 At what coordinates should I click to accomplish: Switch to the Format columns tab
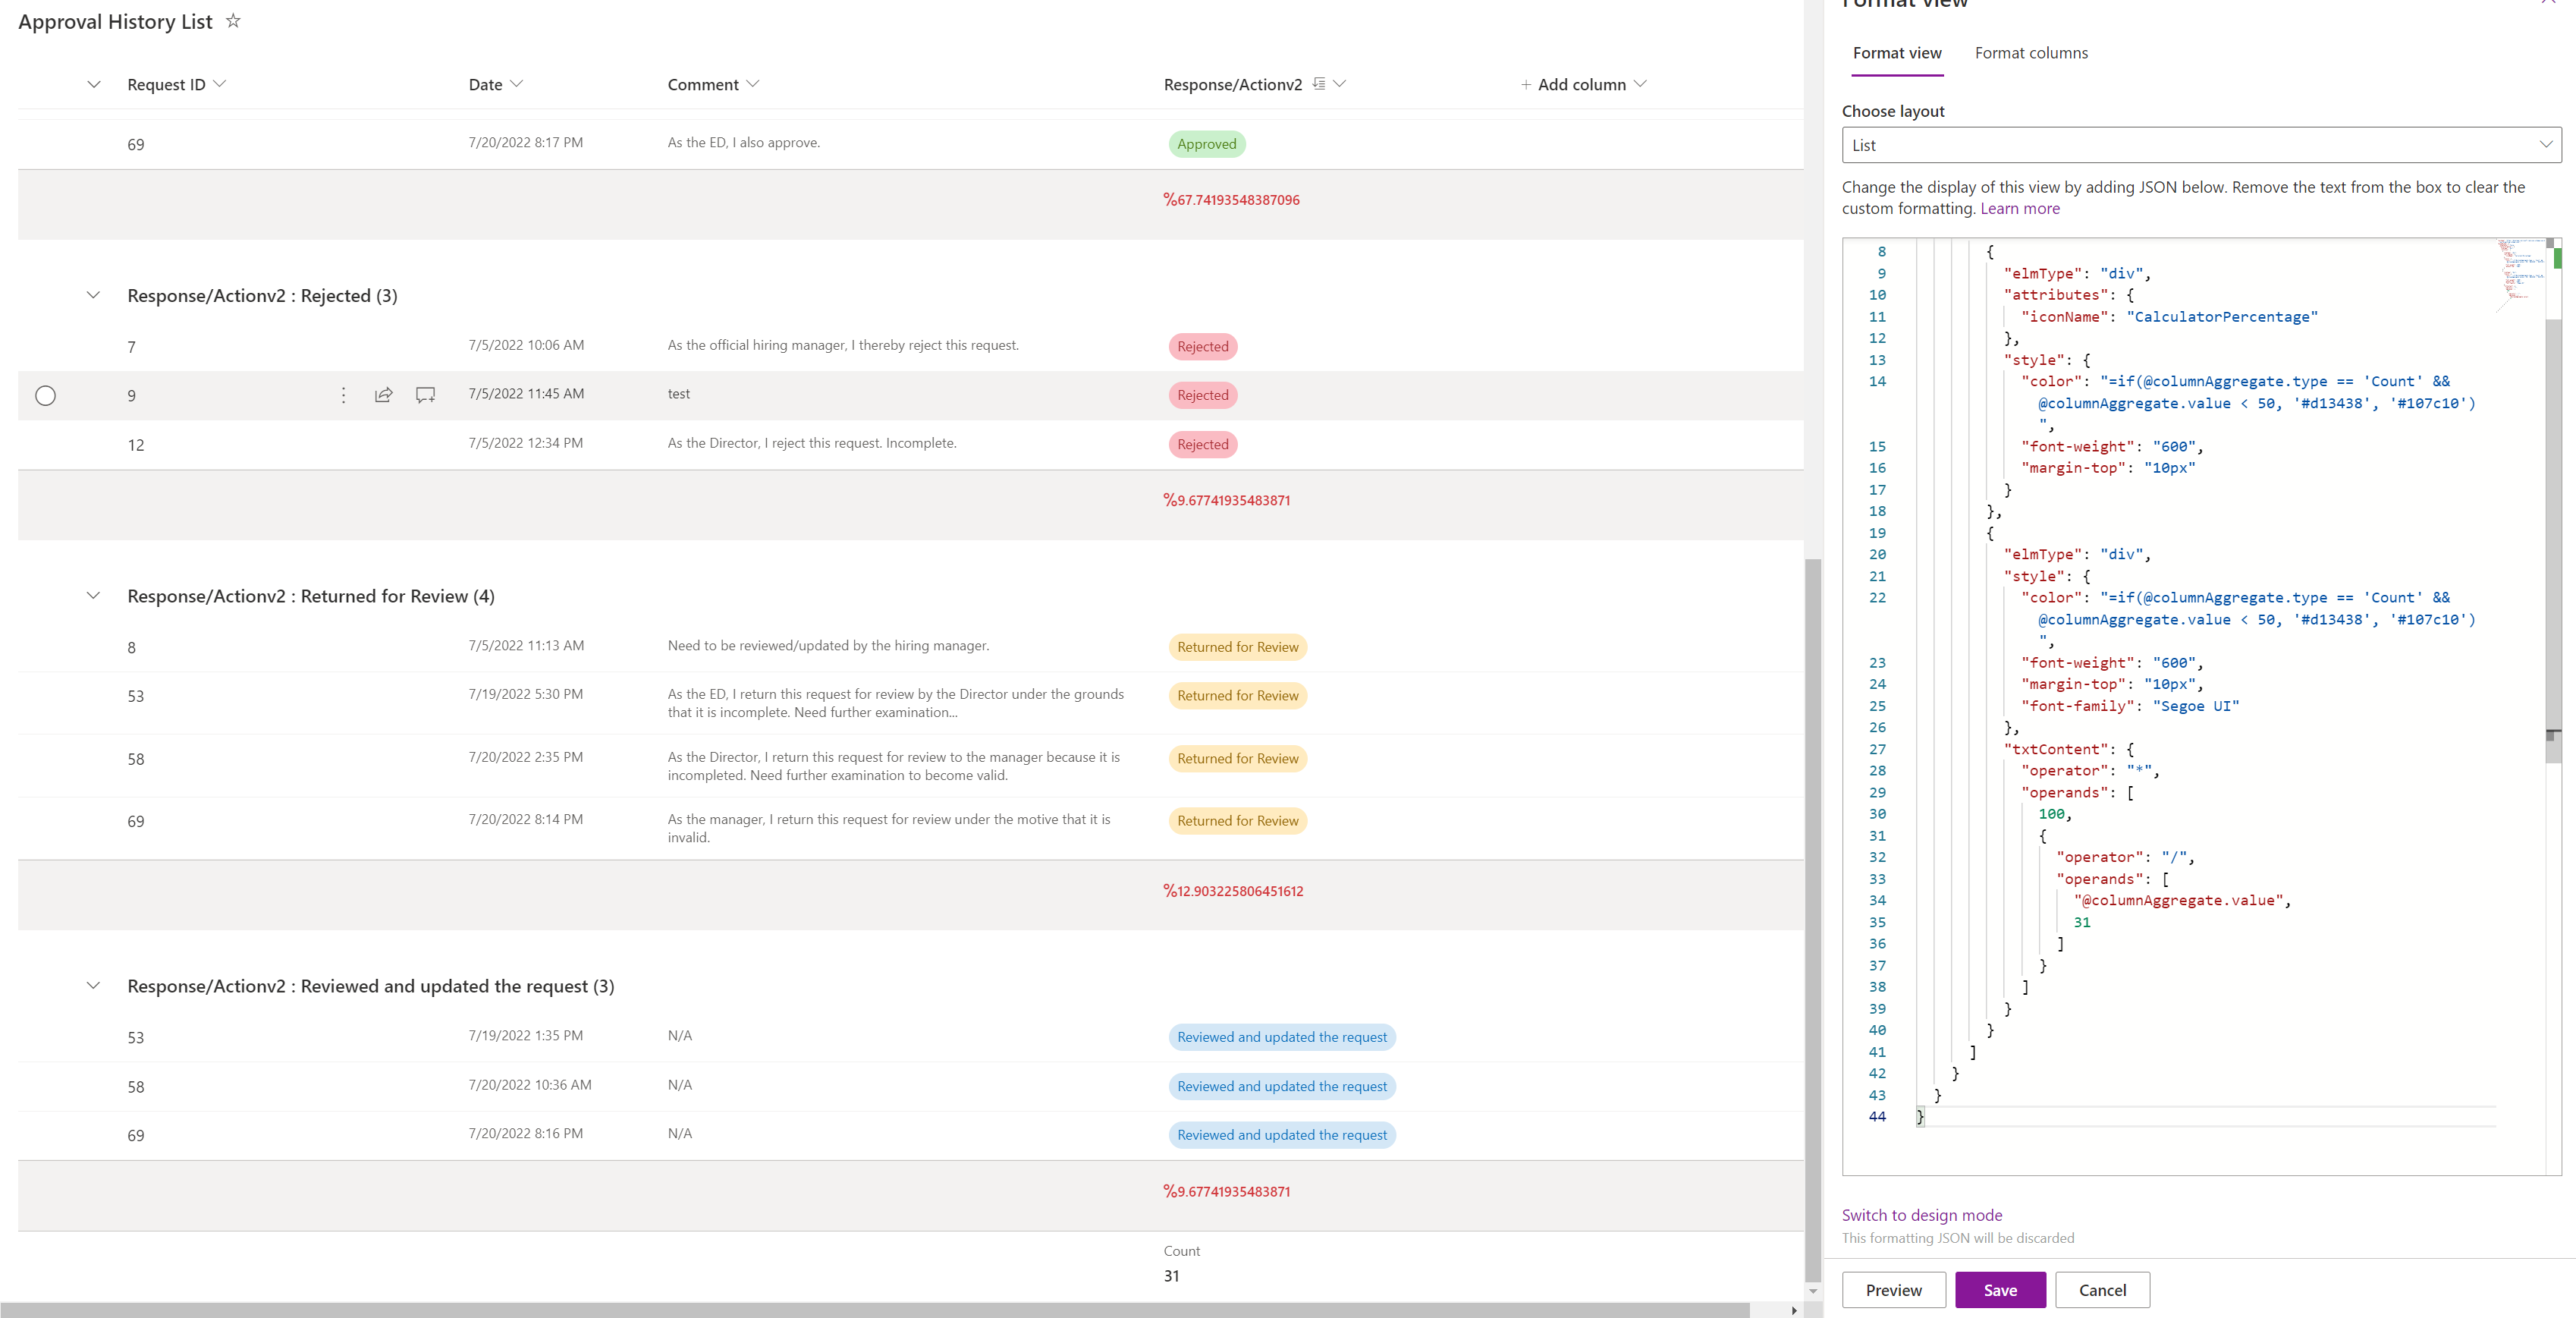(2030, 53)
